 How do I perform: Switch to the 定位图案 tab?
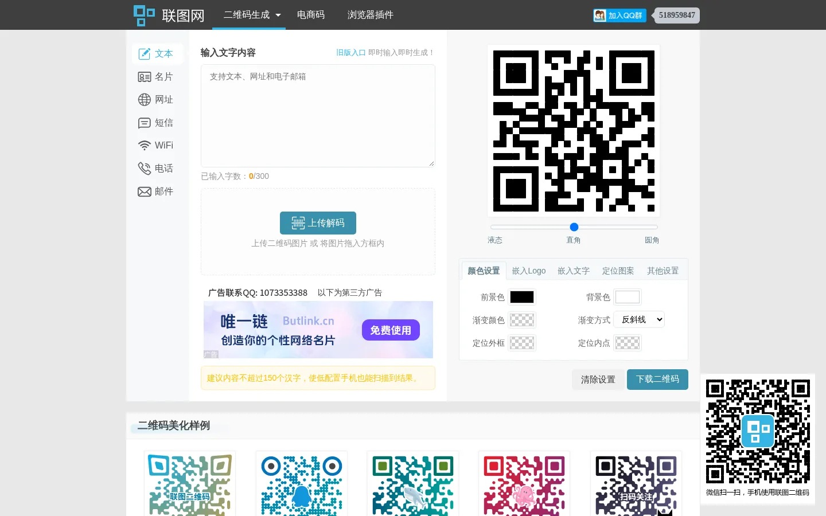tap(618, 271)
